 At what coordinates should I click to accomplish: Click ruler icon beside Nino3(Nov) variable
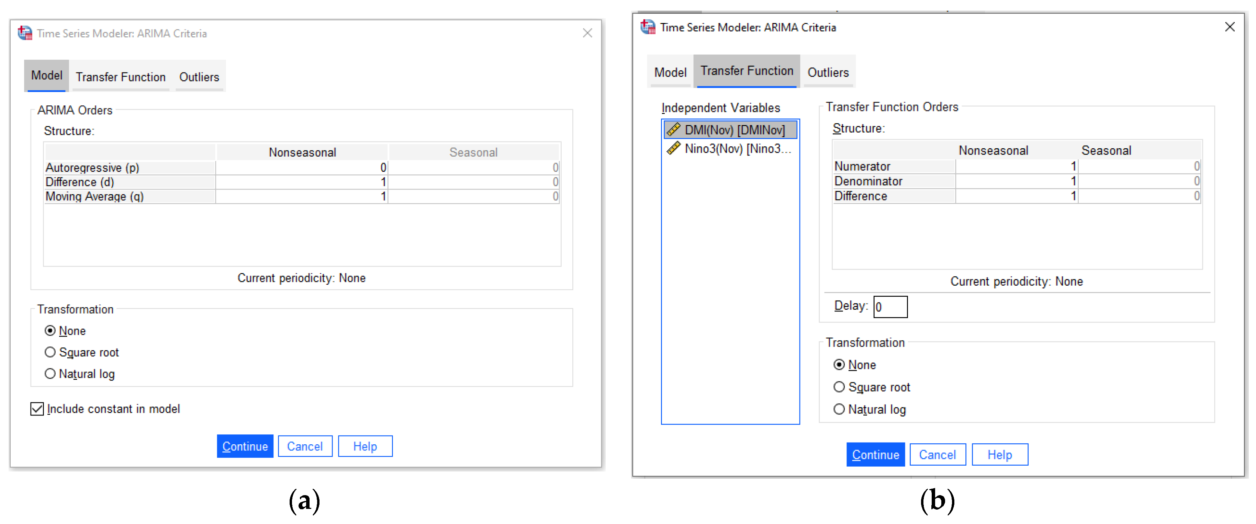pyautogui.click(x=673, y=148)
